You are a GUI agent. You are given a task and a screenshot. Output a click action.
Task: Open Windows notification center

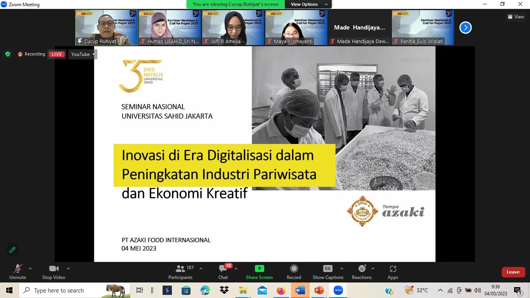[x=518, y=291]
